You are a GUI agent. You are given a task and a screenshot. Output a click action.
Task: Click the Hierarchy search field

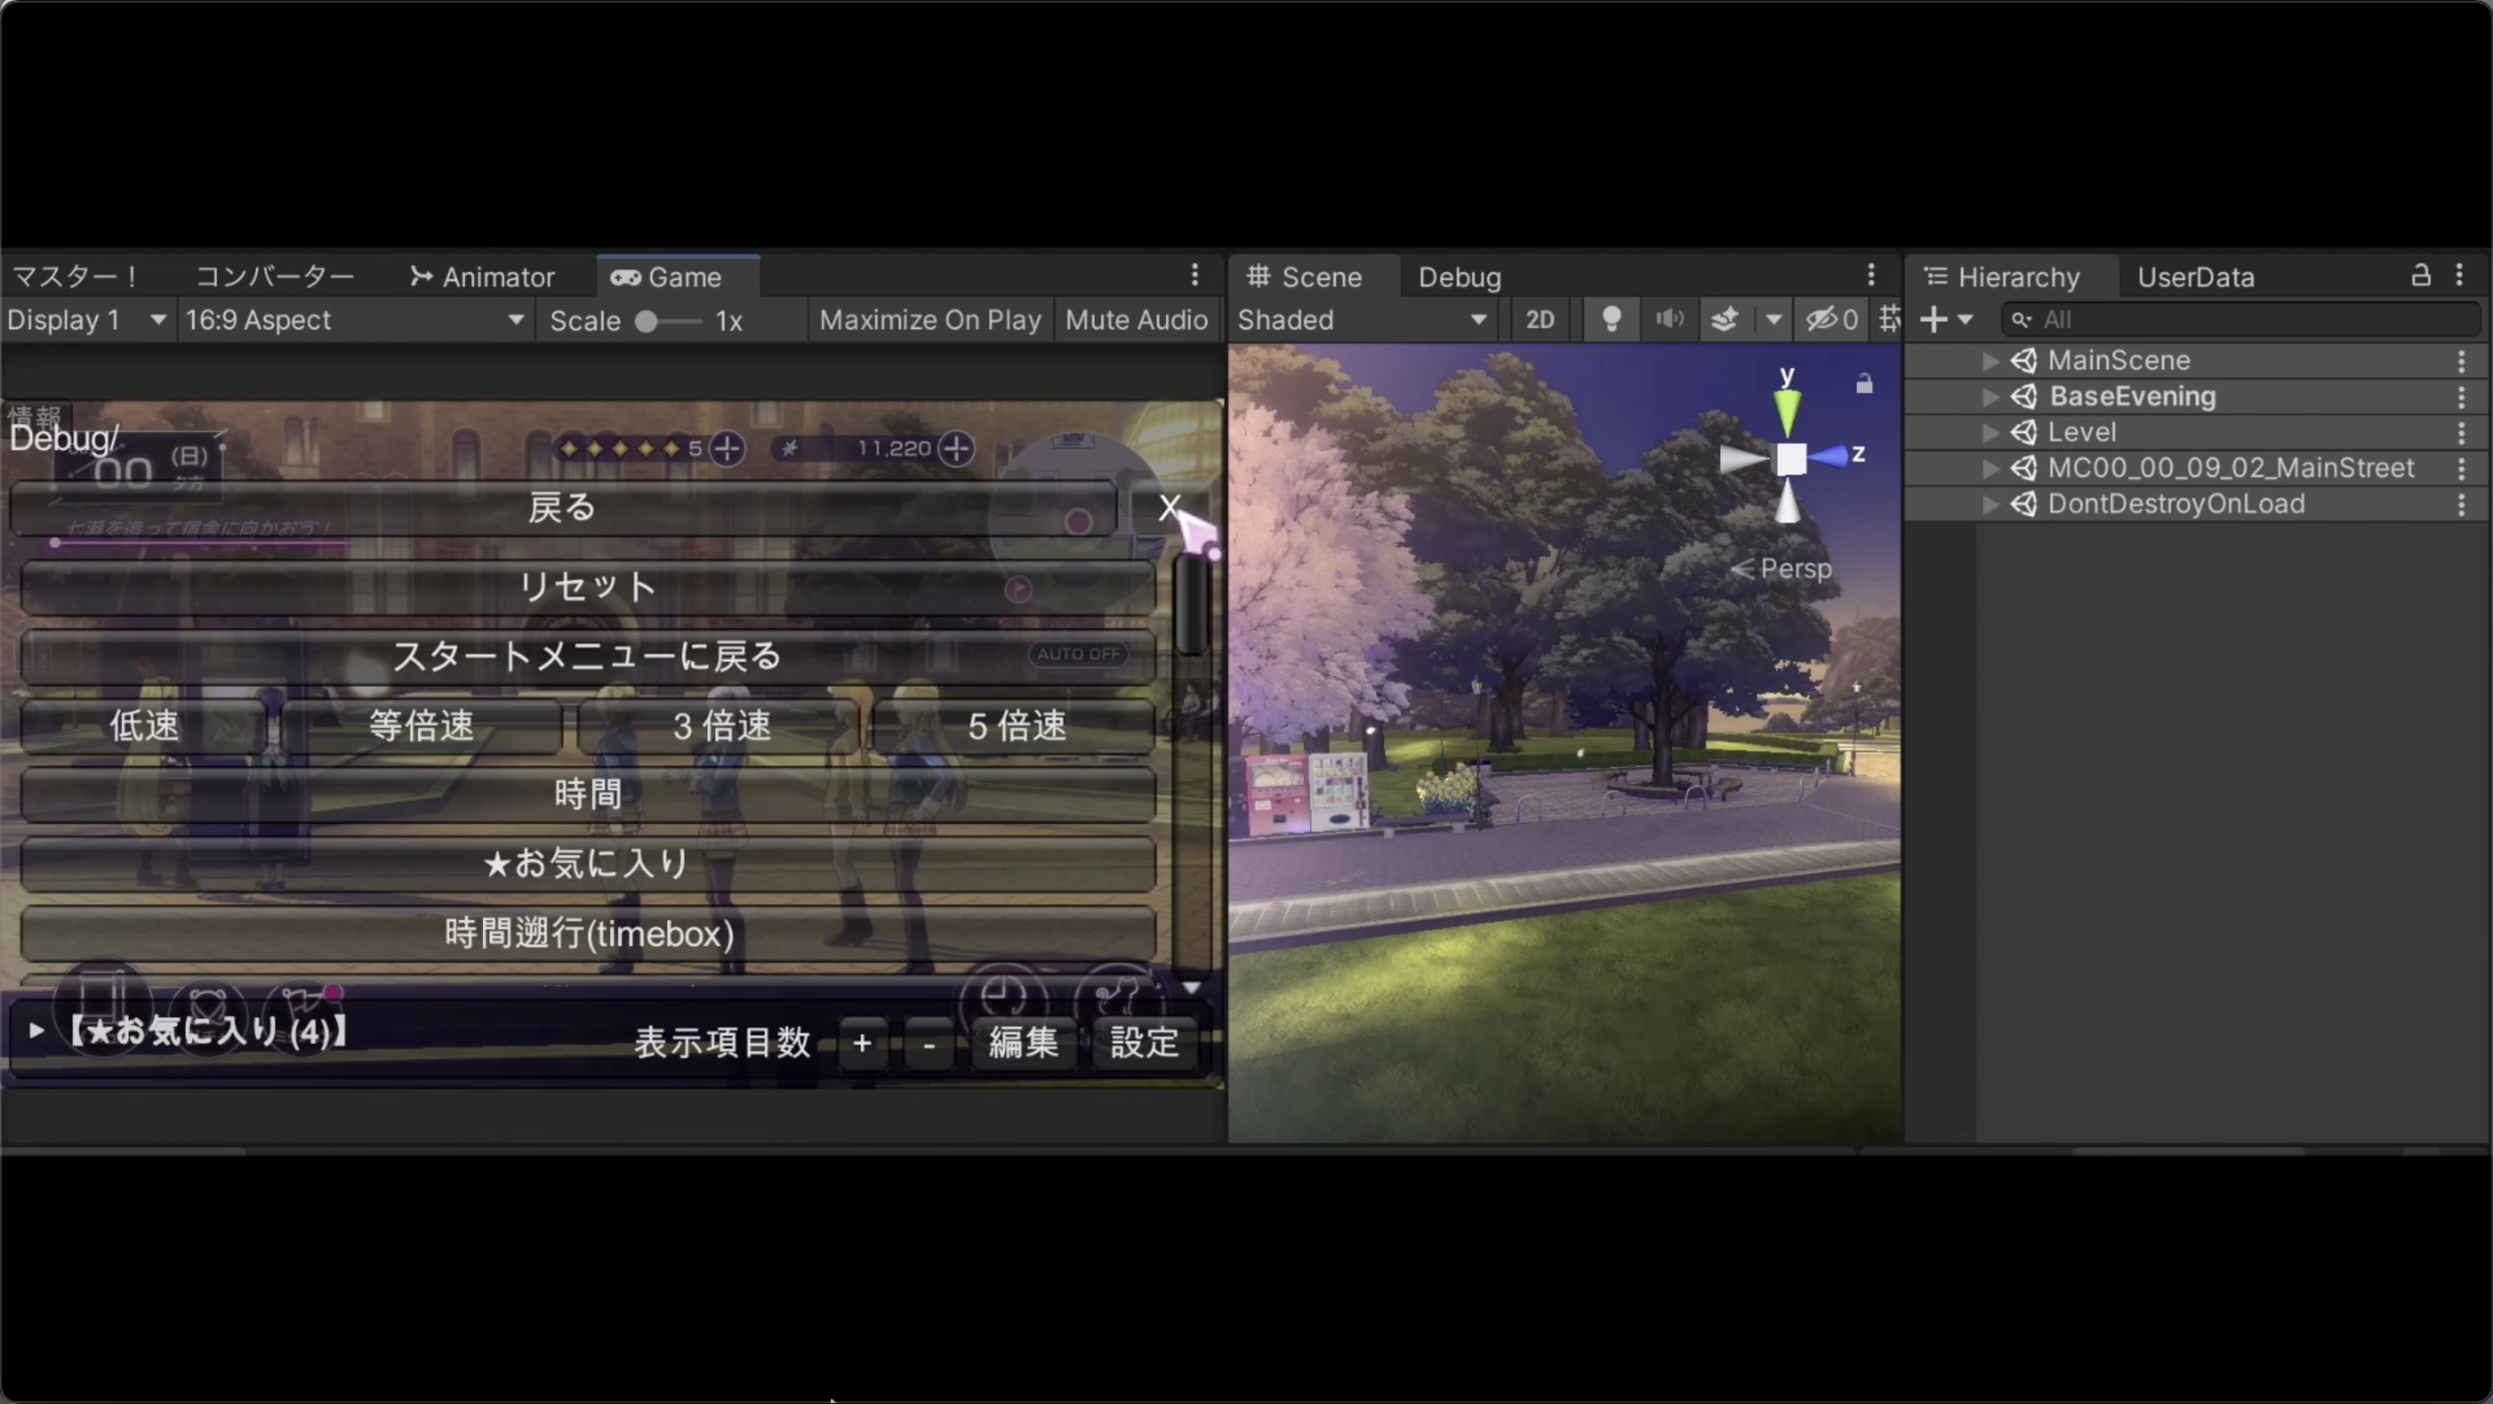[x=2245, y=319]
